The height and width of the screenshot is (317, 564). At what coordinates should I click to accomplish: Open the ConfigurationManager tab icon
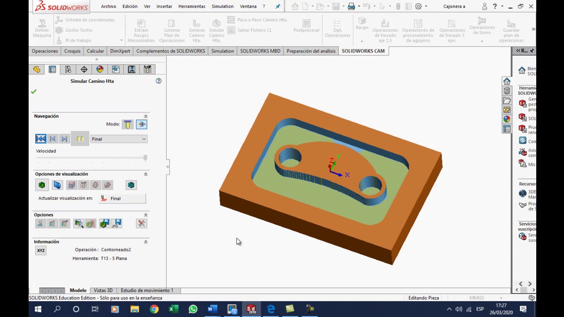pos(68,70)
